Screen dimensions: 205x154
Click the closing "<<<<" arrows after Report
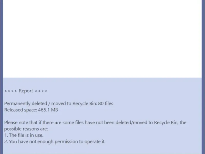click(41, 91)
